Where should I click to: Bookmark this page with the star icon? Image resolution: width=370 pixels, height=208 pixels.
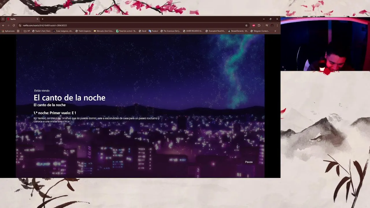(246, 25)
